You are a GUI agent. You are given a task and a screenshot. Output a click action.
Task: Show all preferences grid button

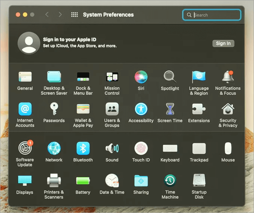pyautogui.click(x=75, y=15)
